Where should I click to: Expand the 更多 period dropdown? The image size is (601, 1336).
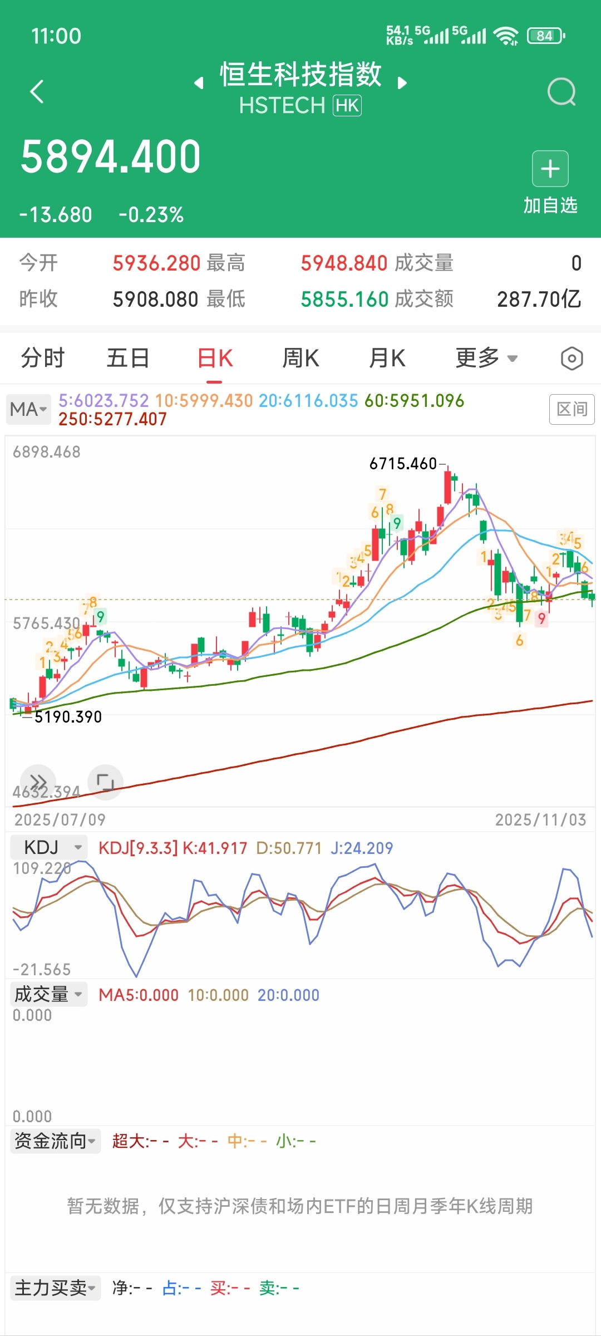486,358
